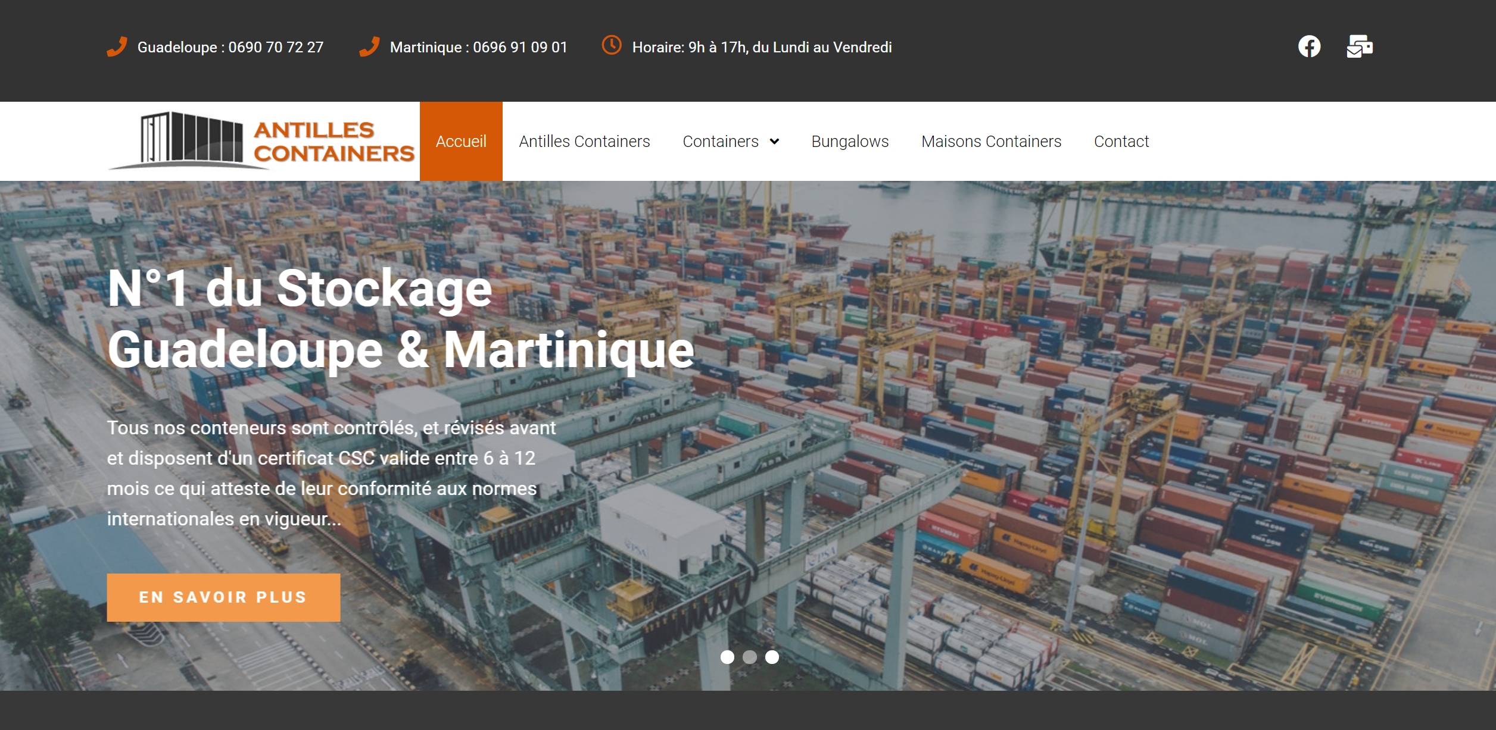
Task: Select the third slider pagination dot
Action: (772, 657)
